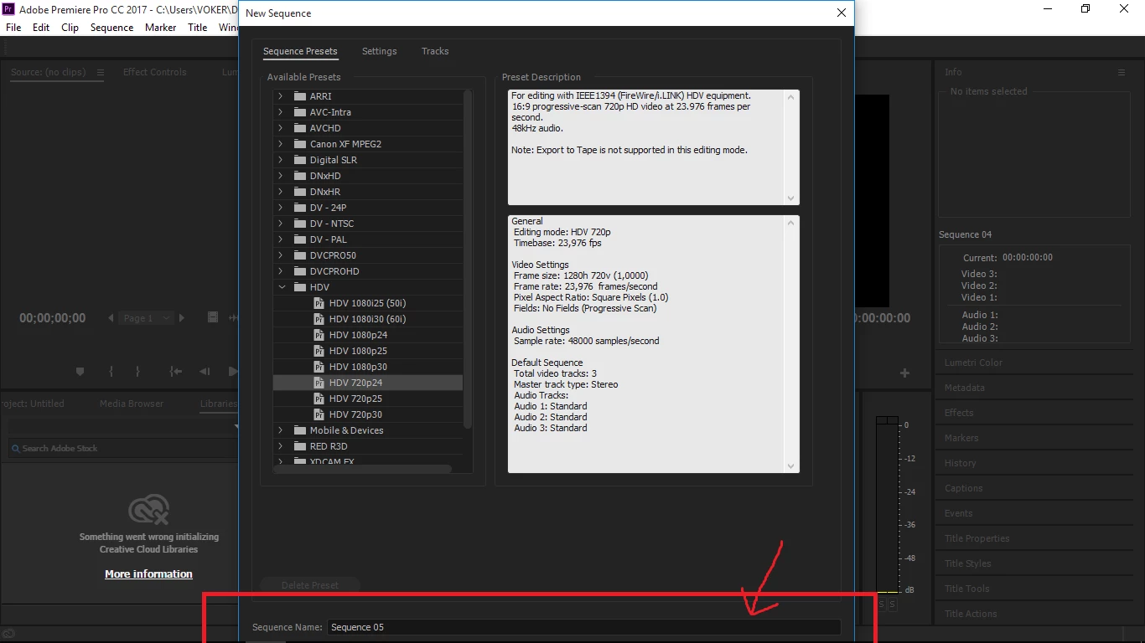Click the down scroll arrow in Preset Description box
This screenshot has height=643, width=1145.
click(790, 198)
